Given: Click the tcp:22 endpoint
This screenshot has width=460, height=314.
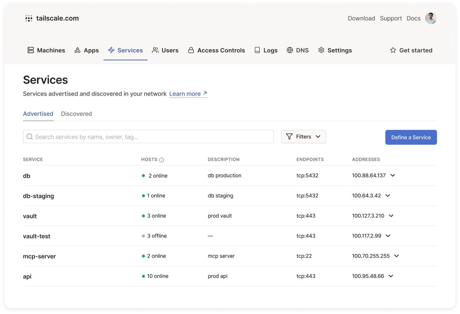Looking at the screenshot, I should [x=304, y=256].
